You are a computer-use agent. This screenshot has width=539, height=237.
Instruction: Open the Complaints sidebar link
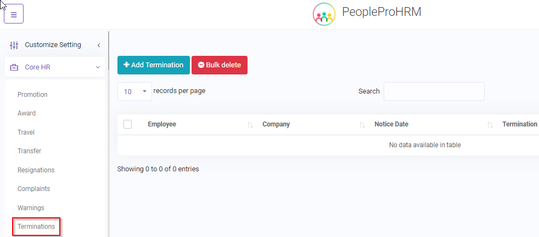[33, 189]
